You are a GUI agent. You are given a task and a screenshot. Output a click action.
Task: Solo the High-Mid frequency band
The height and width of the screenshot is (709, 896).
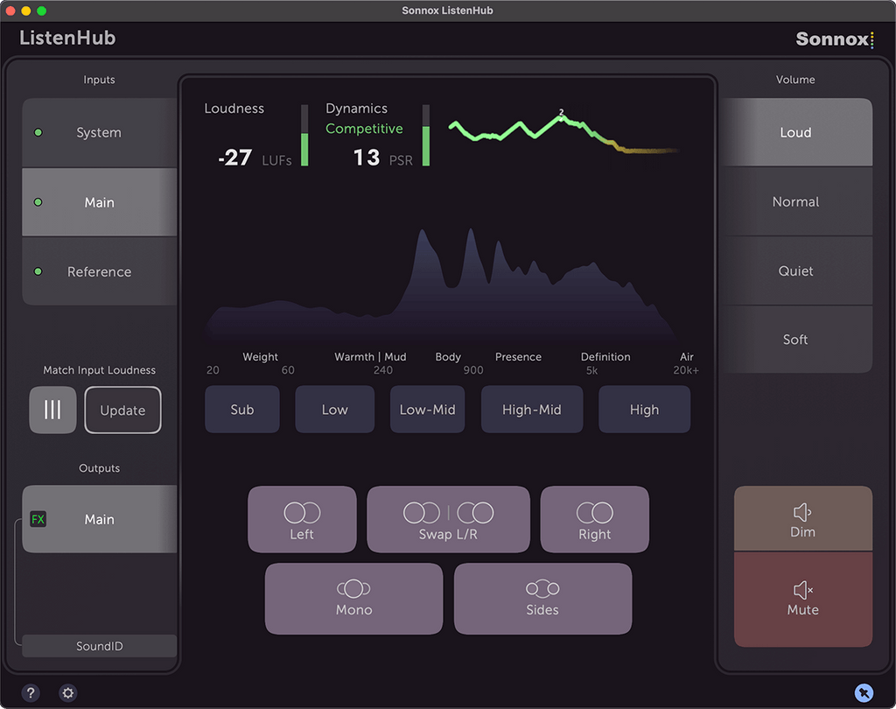coord(532,410)
